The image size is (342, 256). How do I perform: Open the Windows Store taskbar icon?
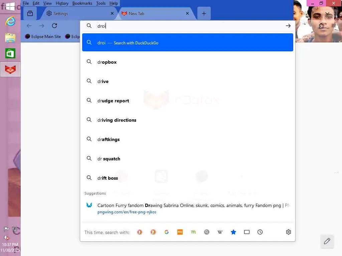click(10, 54)
